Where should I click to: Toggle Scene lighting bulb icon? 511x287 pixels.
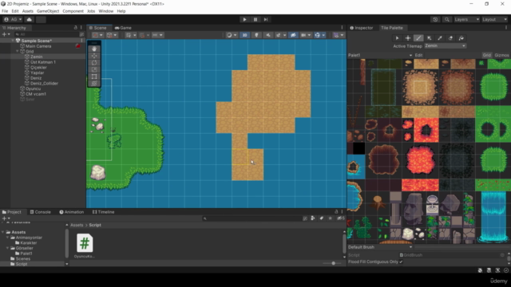256,35
